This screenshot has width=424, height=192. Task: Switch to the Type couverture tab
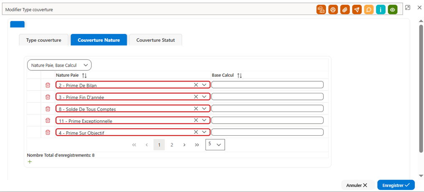point(43,40)
